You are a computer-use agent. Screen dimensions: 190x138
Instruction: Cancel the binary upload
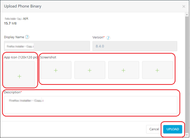pyautogui.click(x=154, y=129)
